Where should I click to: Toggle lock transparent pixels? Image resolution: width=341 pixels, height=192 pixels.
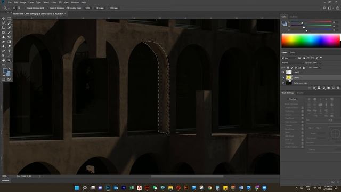click(288, 68)
